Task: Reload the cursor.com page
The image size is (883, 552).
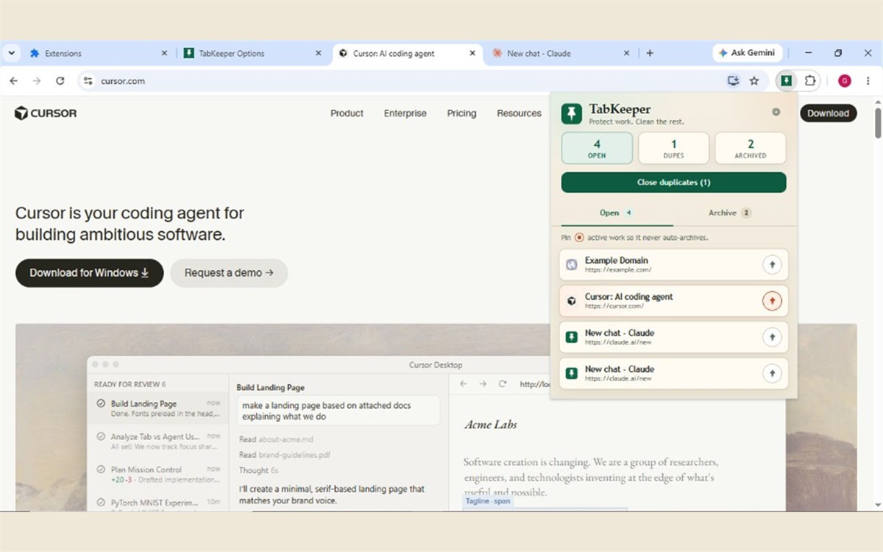Action: coord(60,81)
